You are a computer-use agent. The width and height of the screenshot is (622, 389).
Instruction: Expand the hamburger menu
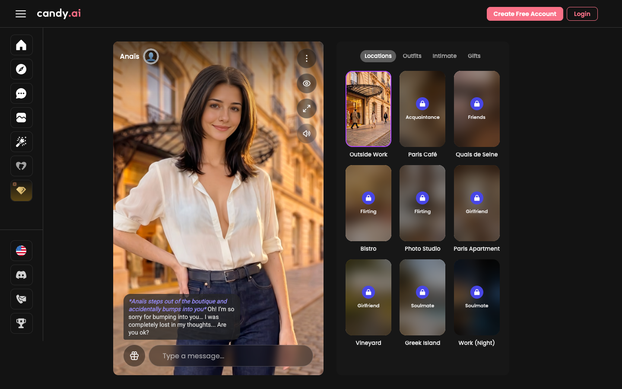21,14
